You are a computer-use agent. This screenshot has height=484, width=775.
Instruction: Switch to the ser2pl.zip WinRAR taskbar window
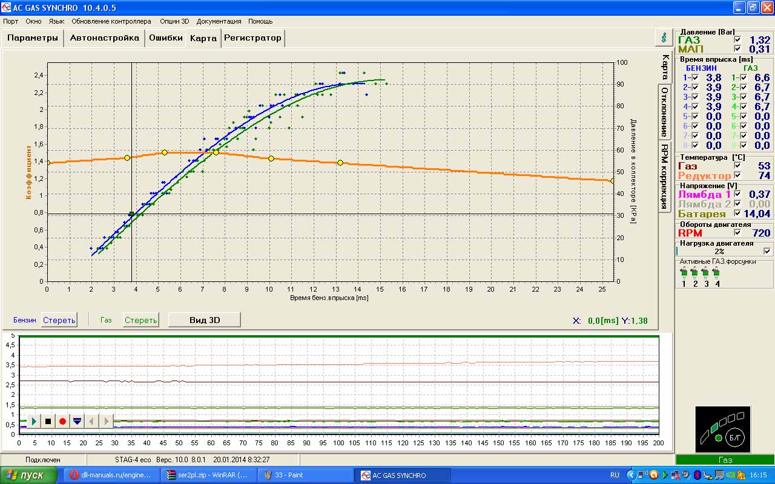click(x=209, y=475)
